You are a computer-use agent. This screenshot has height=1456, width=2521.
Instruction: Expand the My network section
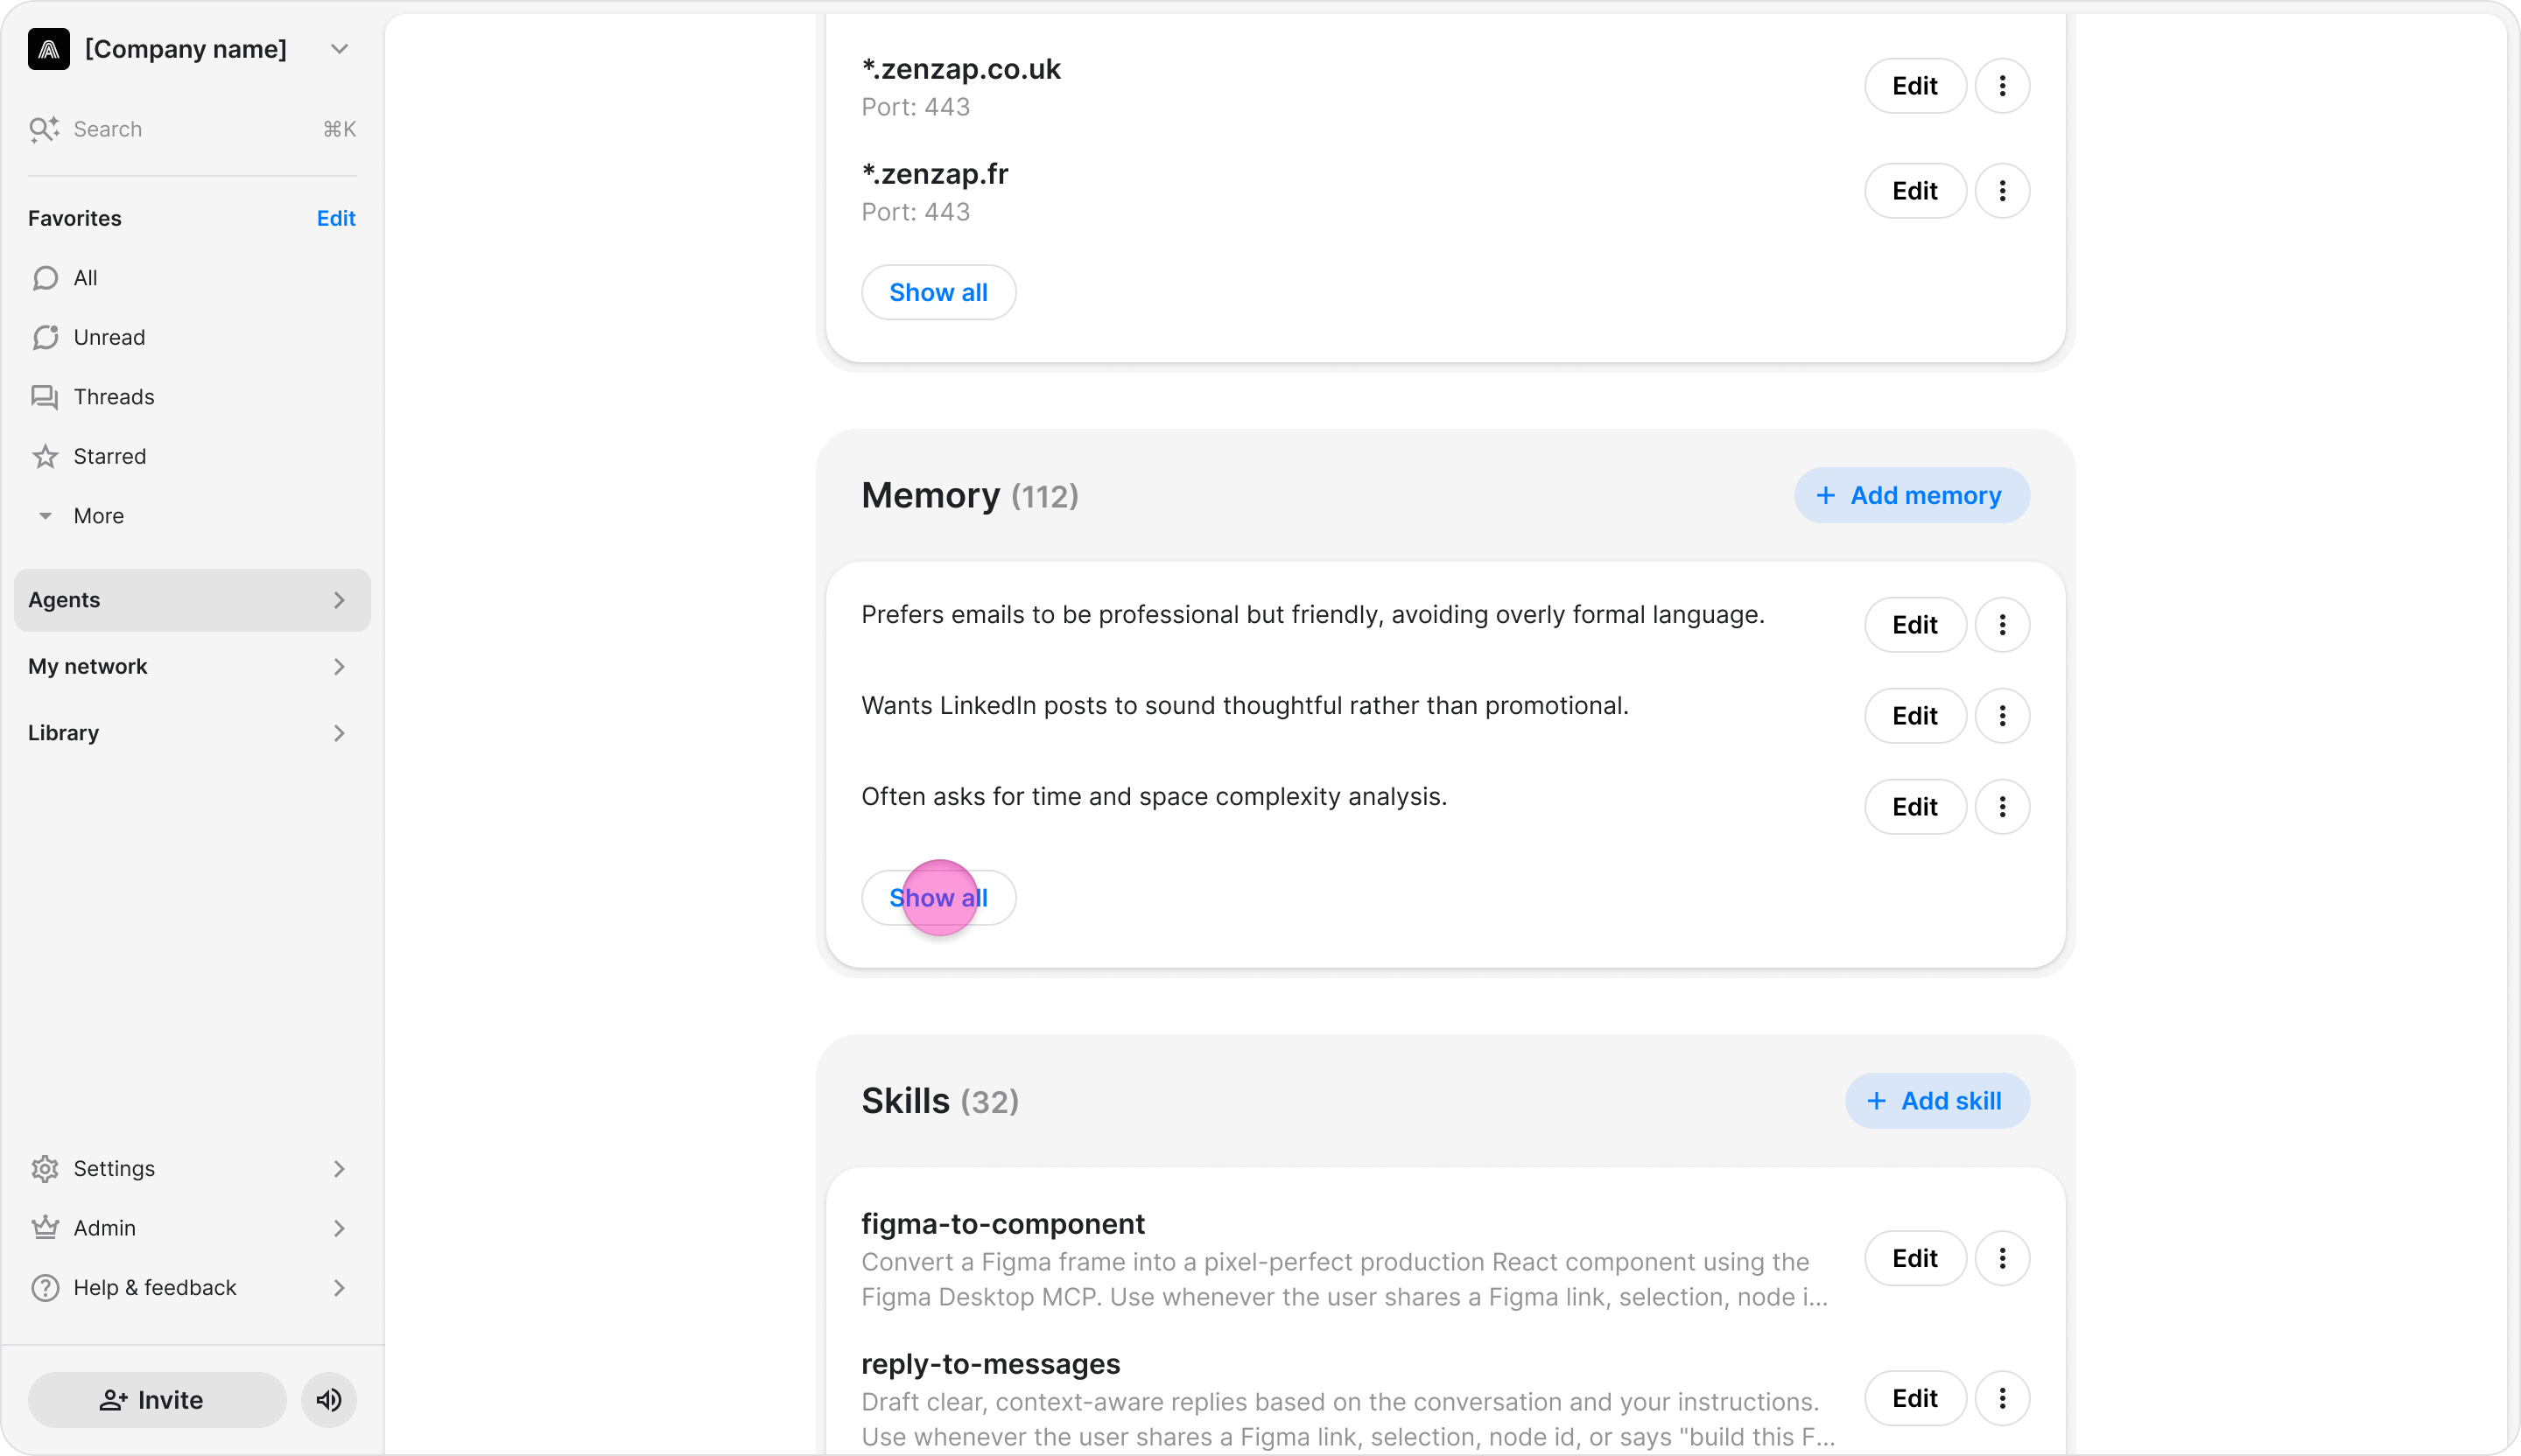(x=192, y=666)
